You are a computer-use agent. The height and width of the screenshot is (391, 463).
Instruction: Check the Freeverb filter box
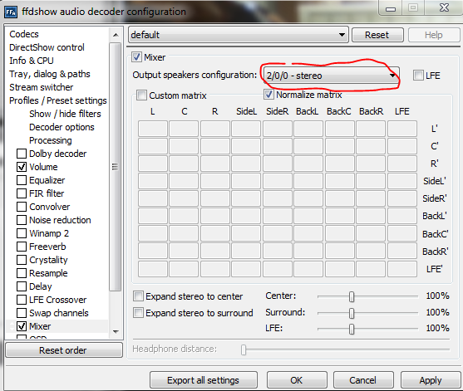(22, 247)
